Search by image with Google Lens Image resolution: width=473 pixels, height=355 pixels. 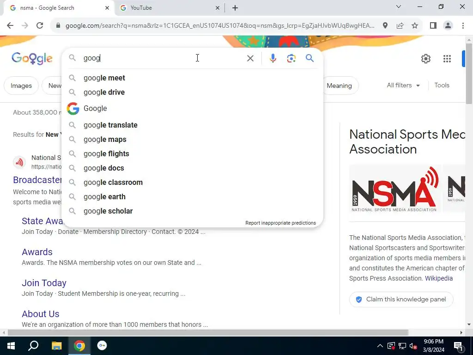(291, 58)
